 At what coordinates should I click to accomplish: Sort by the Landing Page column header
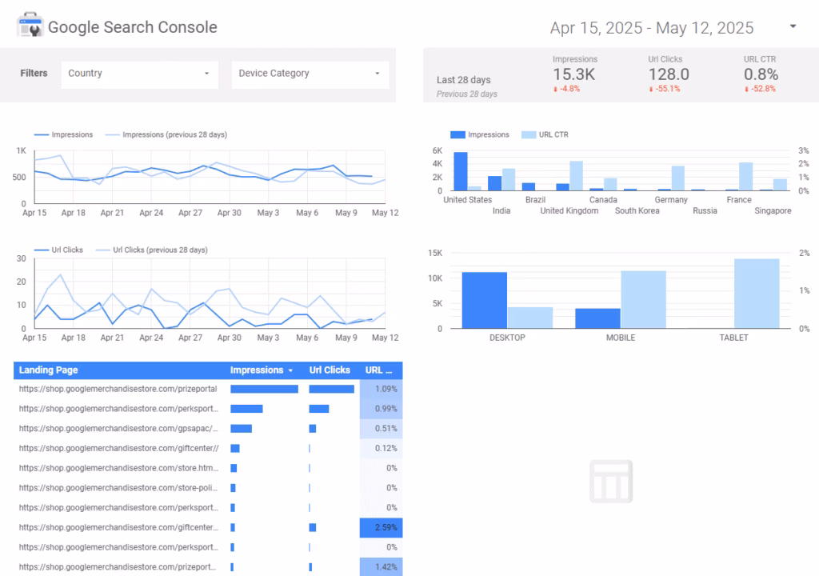(49, 370)
